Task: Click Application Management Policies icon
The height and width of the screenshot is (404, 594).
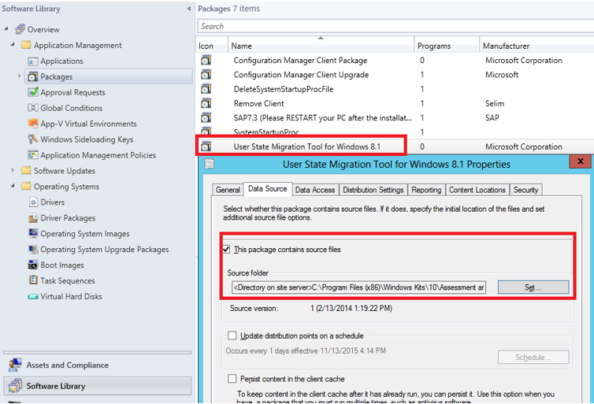Action: (33, 155)
